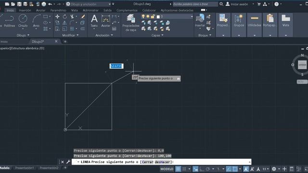Toggle ortho mode in status bar
The height and width of the screenshot is (173, 308).
tap(202, 169)
